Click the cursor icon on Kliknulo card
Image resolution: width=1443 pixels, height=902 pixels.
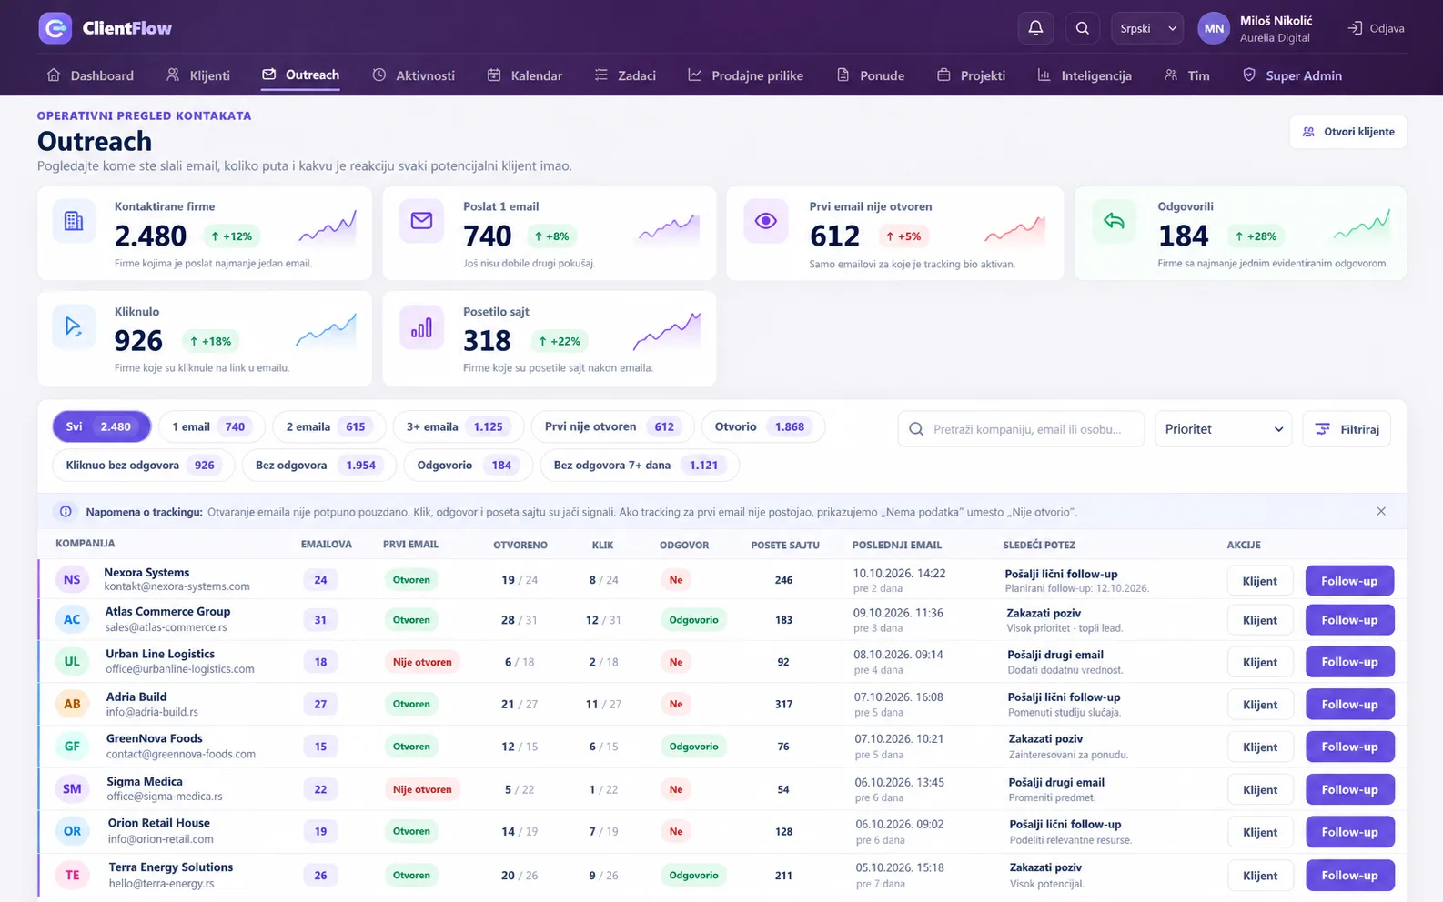pos(74,326)
